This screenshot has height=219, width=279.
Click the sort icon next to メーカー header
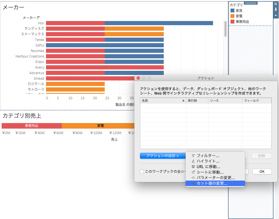pos(39,18)
